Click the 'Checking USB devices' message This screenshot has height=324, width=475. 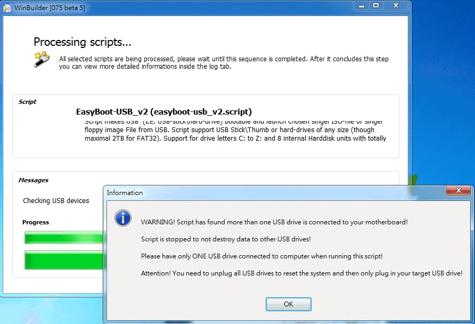56,201
